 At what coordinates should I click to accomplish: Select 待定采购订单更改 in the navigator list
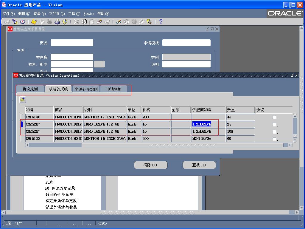click(61, 201)
